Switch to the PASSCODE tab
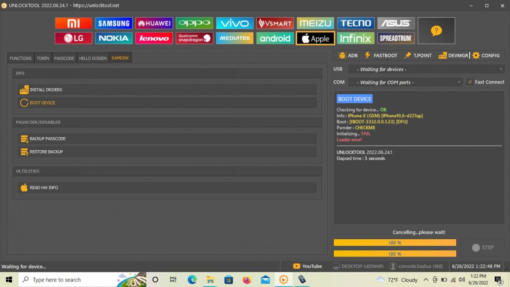The height and width of the screenshot is (287, 510). [x=64, y=58]
